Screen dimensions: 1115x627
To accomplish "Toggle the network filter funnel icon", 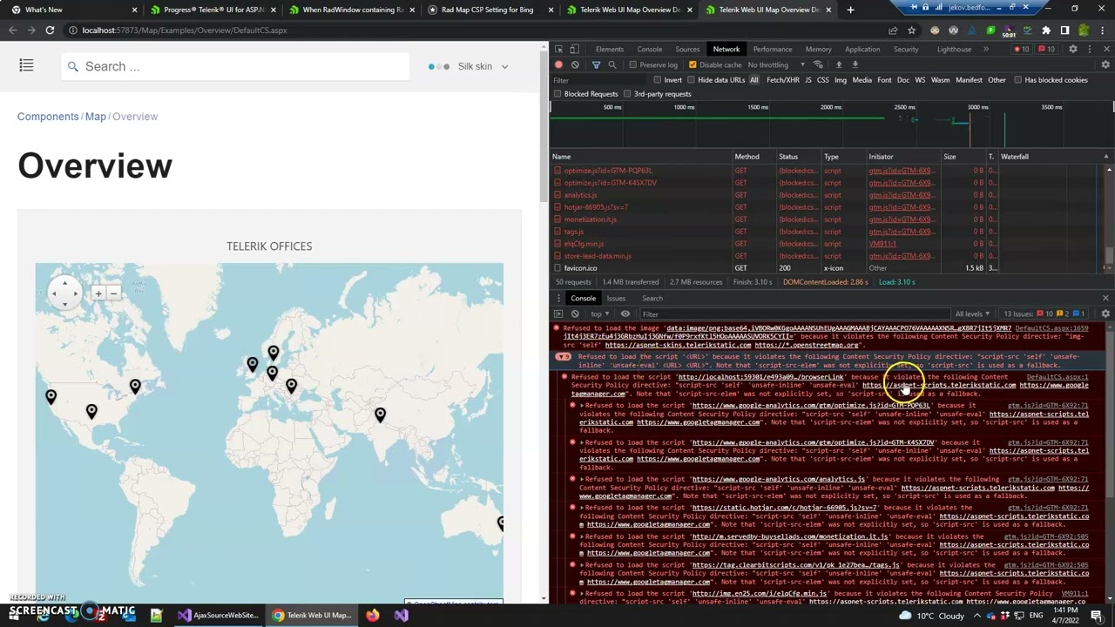I will point(596,65).
